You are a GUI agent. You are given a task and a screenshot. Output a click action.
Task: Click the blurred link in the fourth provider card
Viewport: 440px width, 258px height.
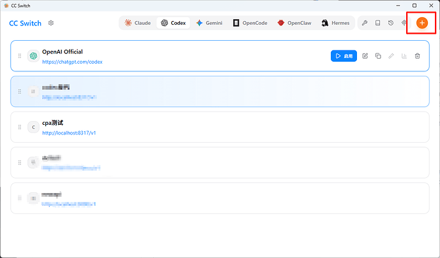click(71, 168)
